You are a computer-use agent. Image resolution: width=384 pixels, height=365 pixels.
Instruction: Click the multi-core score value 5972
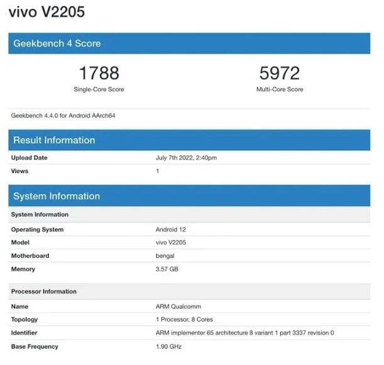coord(280,73)
